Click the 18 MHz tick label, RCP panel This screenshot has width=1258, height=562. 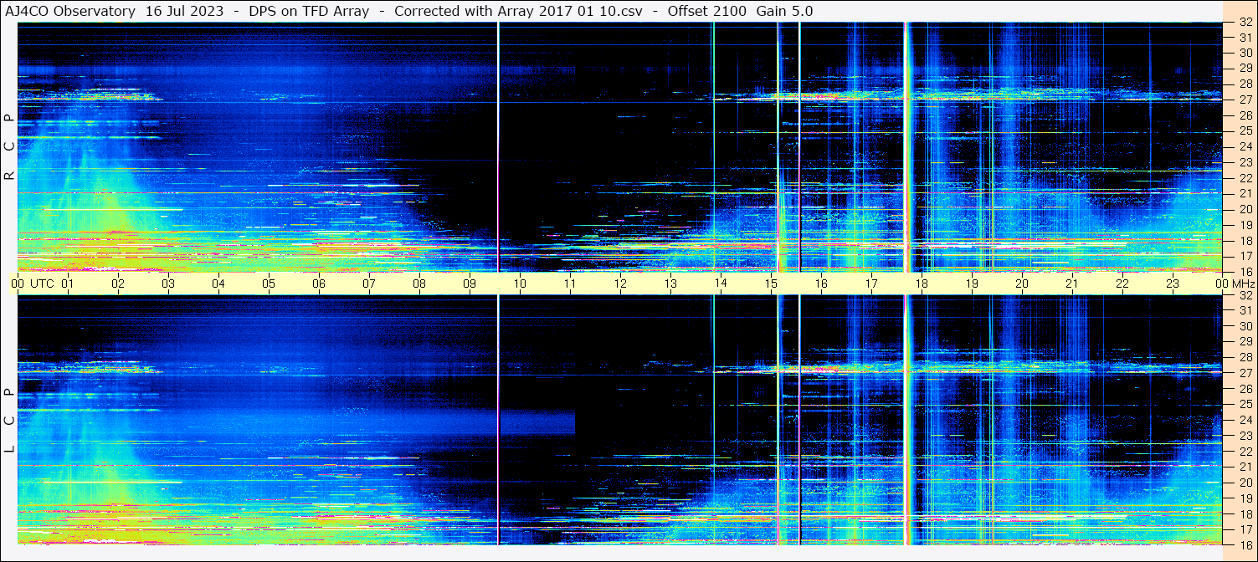pos(1245,241)
